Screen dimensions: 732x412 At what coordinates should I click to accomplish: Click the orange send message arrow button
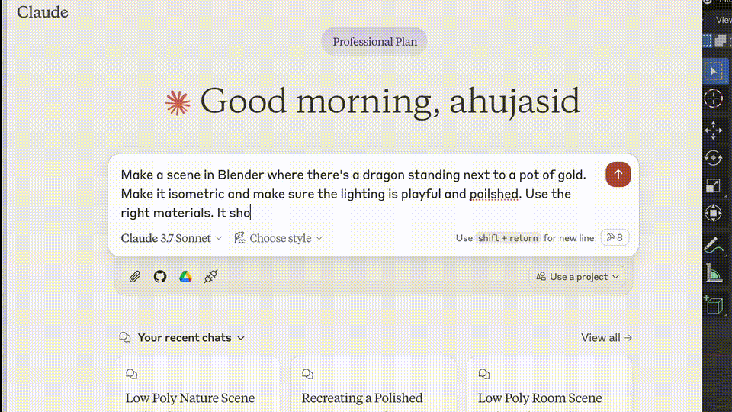[x=618, y=174]
